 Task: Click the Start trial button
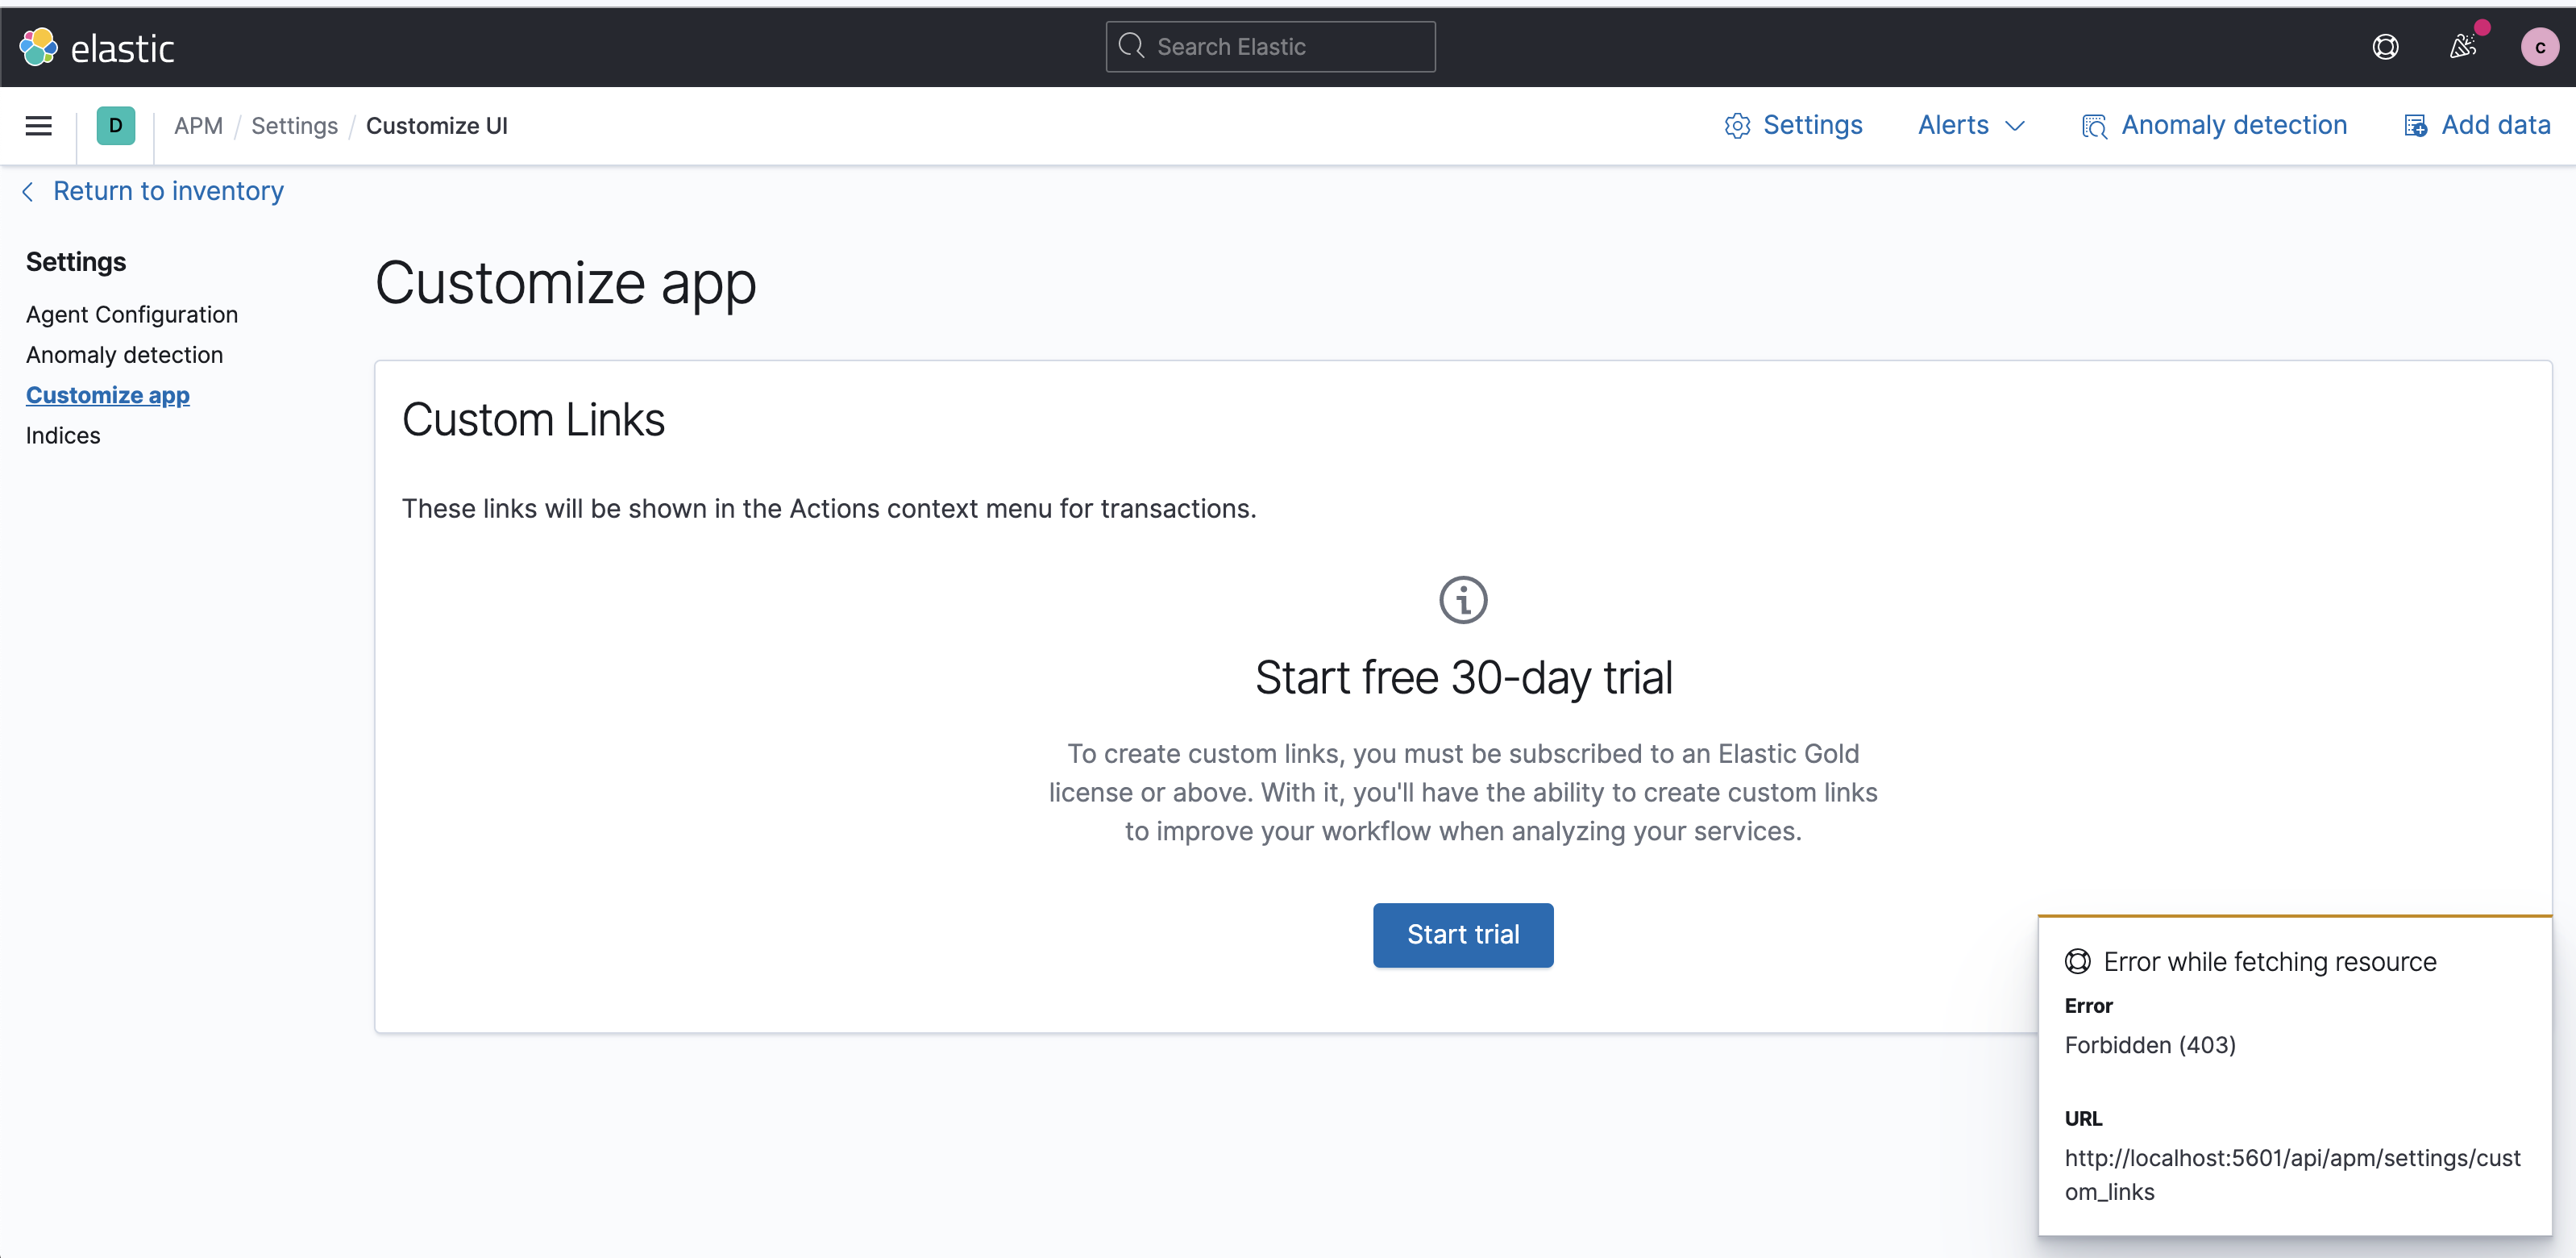[1463, 935]
